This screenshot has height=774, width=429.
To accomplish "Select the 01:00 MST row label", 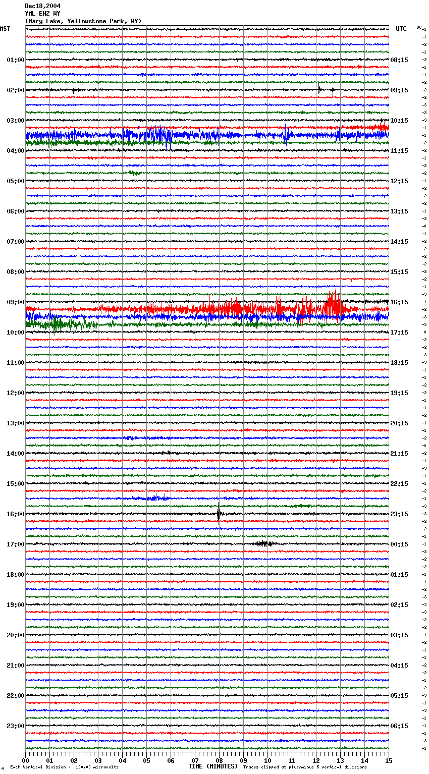I will (x=15, y=60).
